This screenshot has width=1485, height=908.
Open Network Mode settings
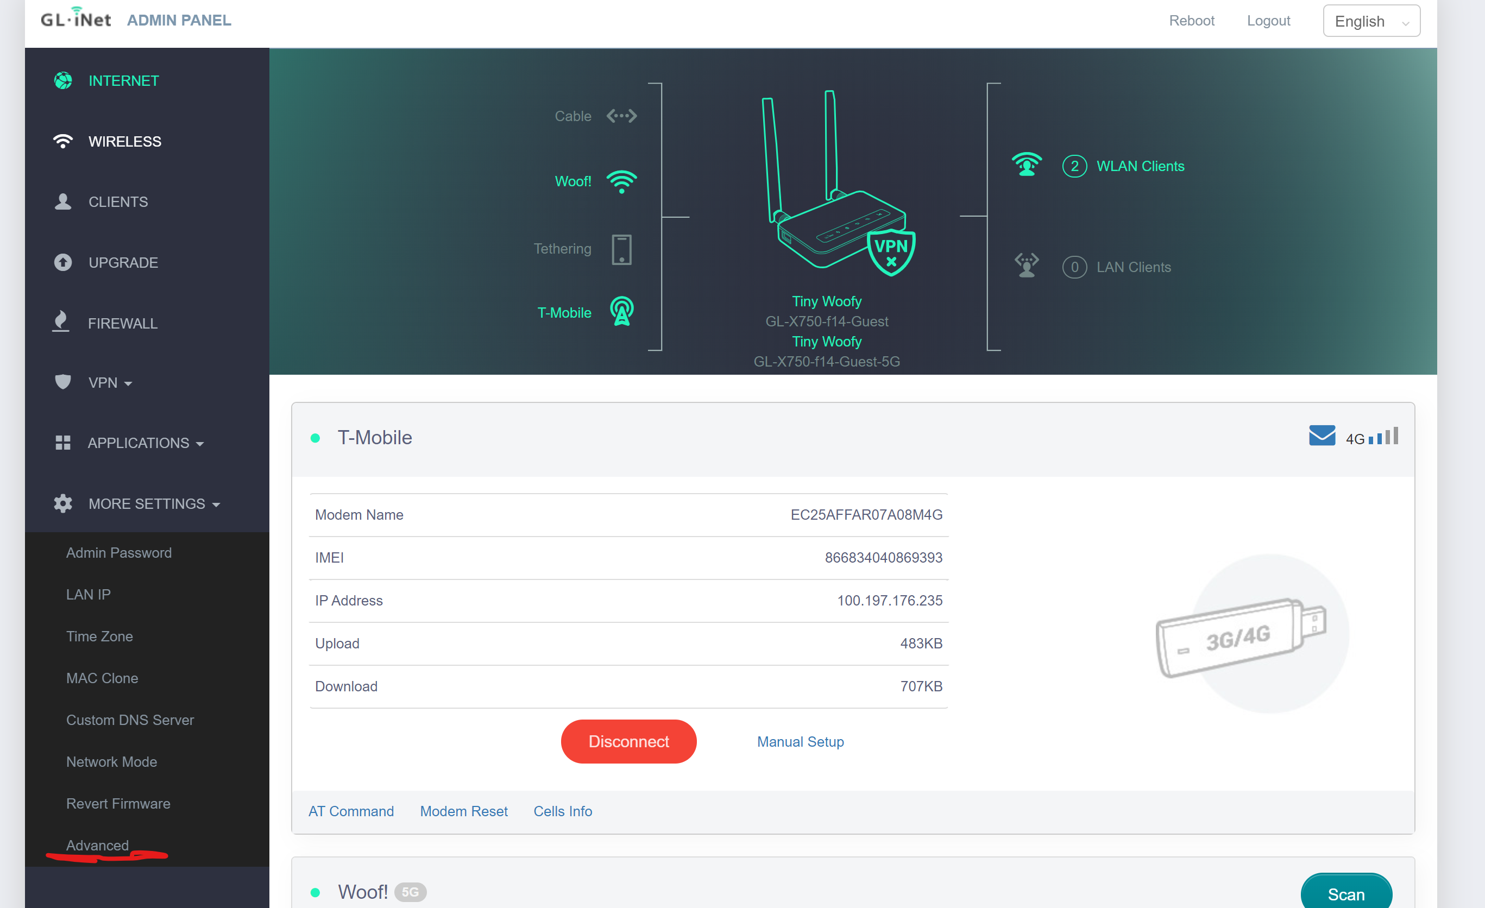pyautogui.click(x=111, y=761)
